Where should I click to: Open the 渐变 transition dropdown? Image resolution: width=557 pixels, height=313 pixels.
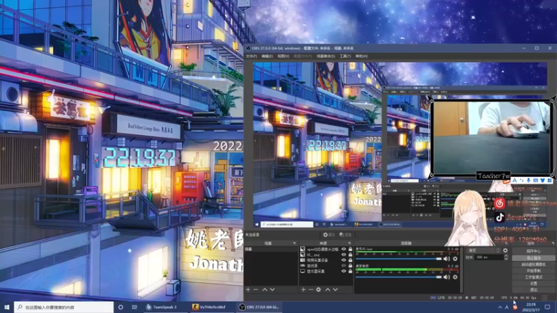[x=483, y=250]
